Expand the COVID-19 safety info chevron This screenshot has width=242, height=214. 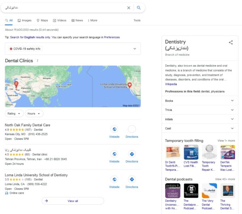(135, 49)
